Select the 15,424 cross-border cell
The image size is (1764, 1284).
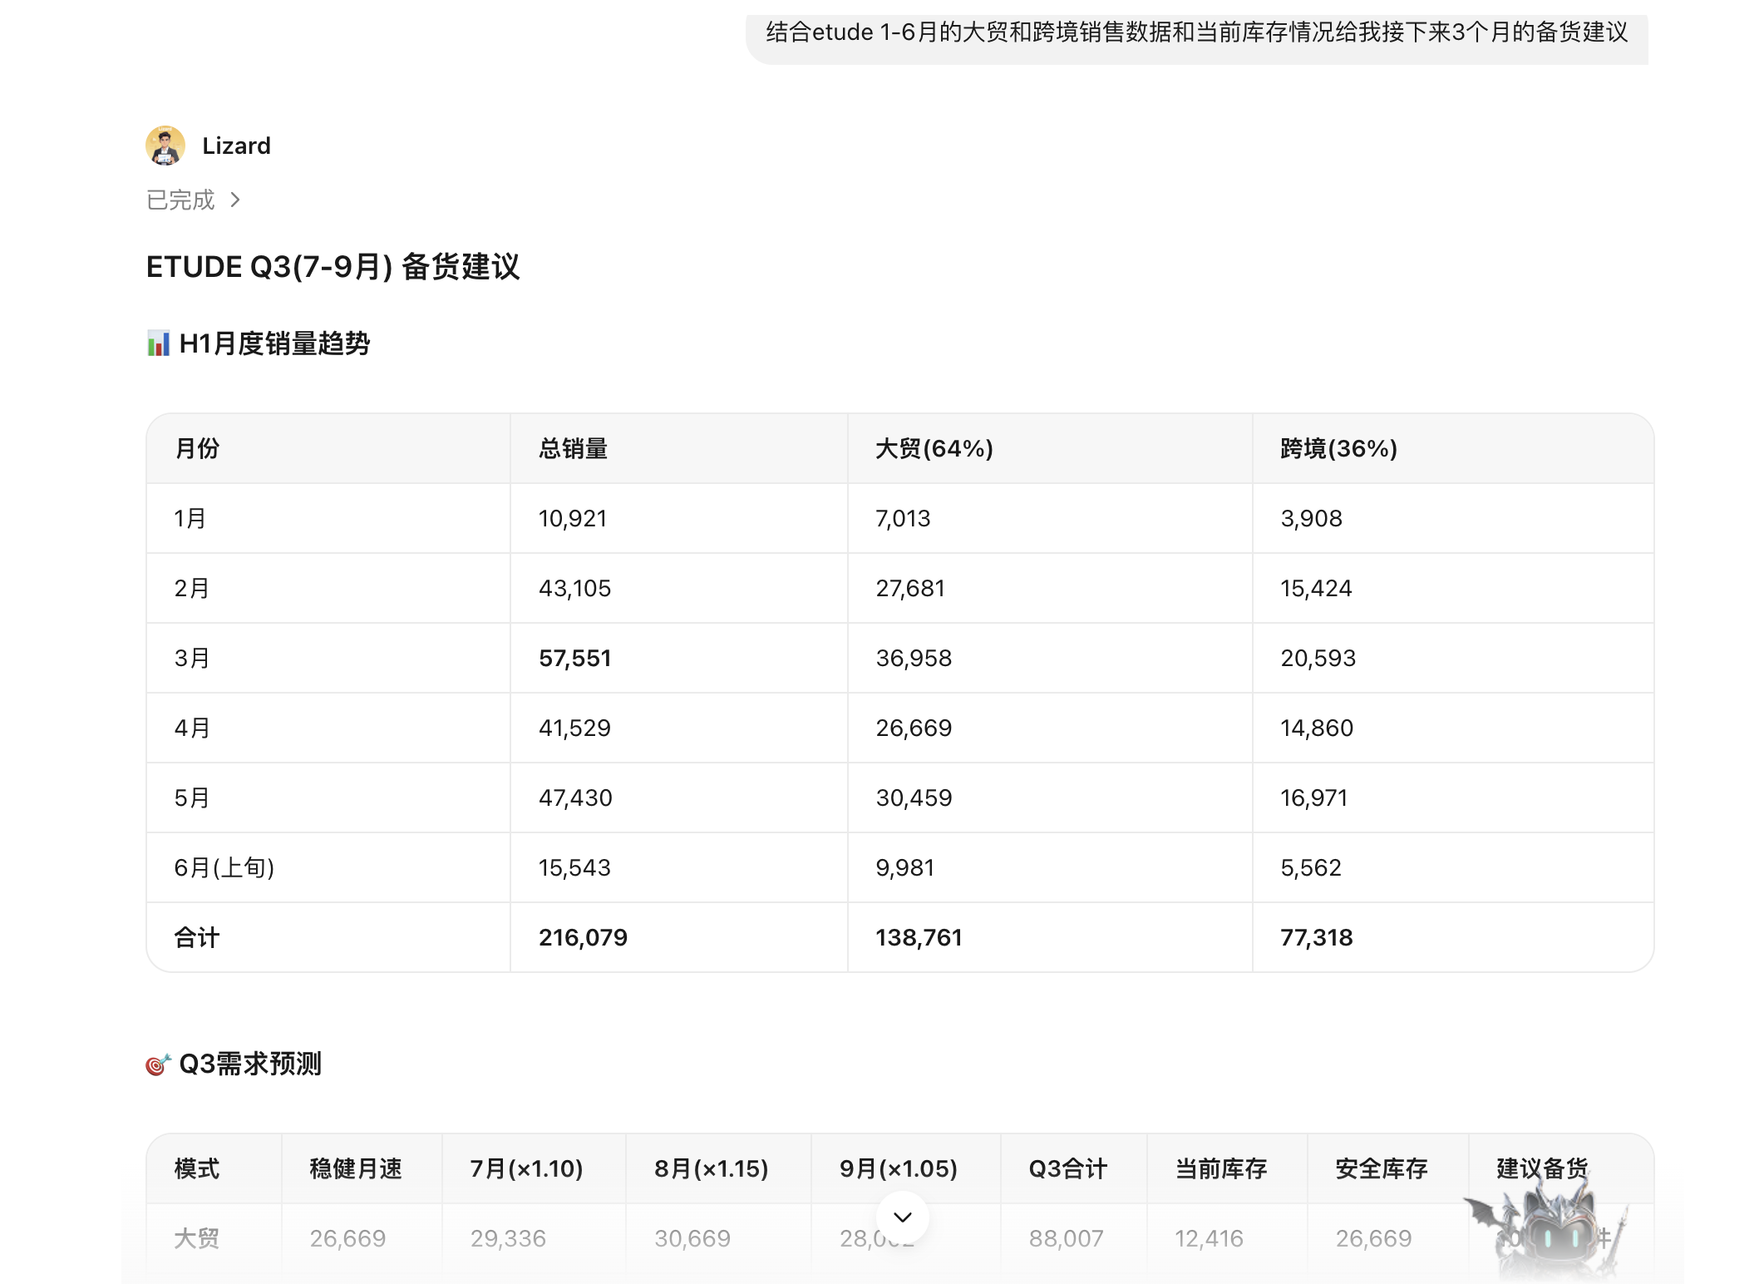(1316, 589)
